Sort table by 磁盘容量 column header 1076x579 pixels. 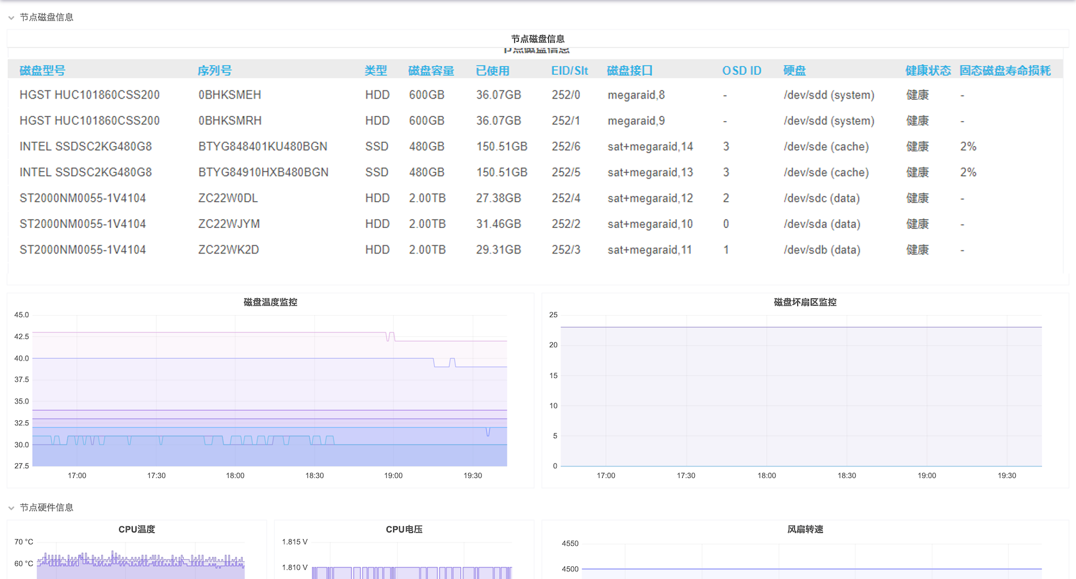431,70
